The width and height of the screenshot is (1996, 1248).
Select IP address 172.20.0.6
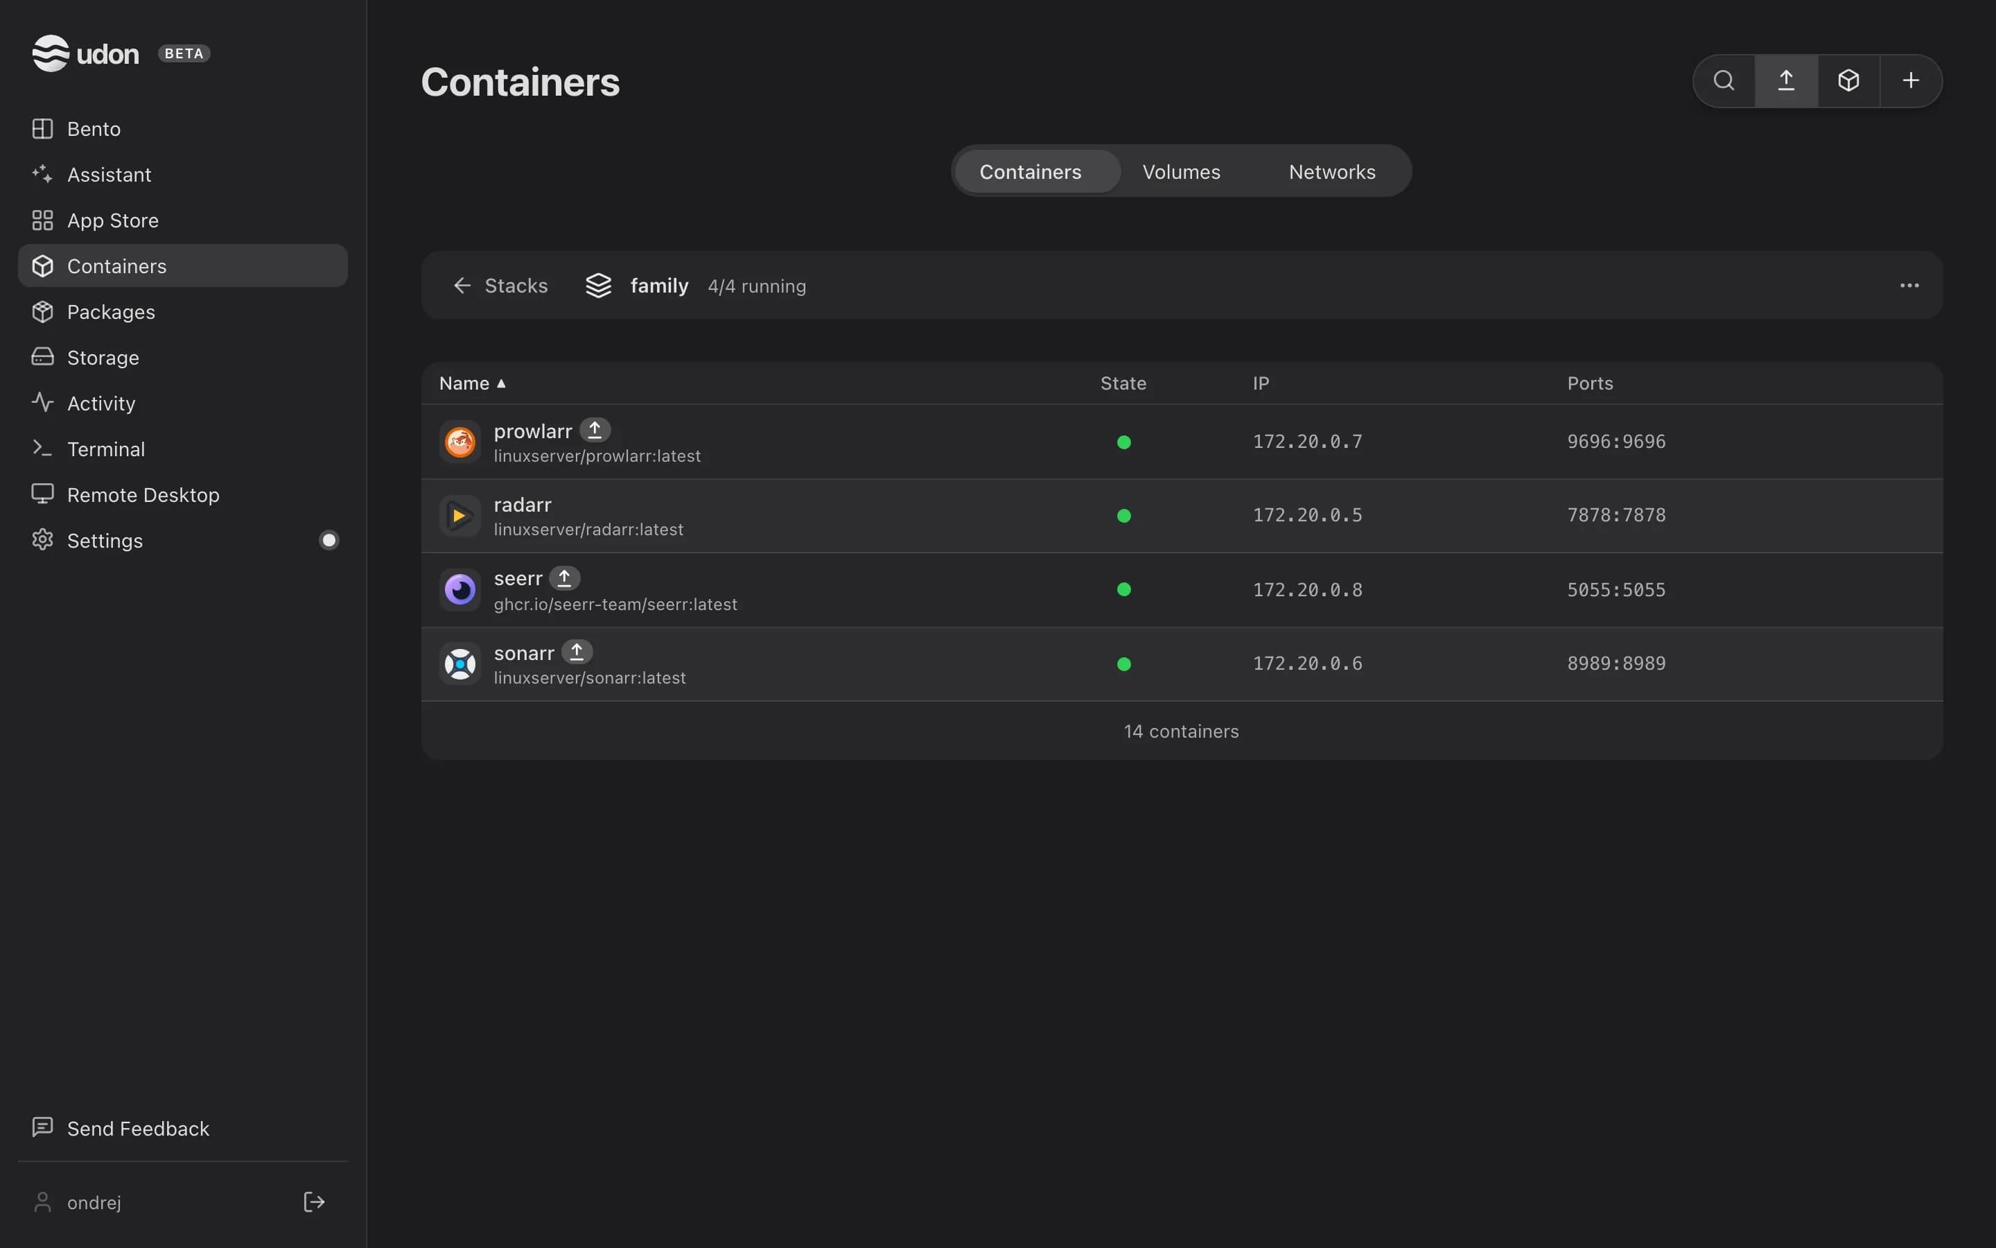[1307, 664]
